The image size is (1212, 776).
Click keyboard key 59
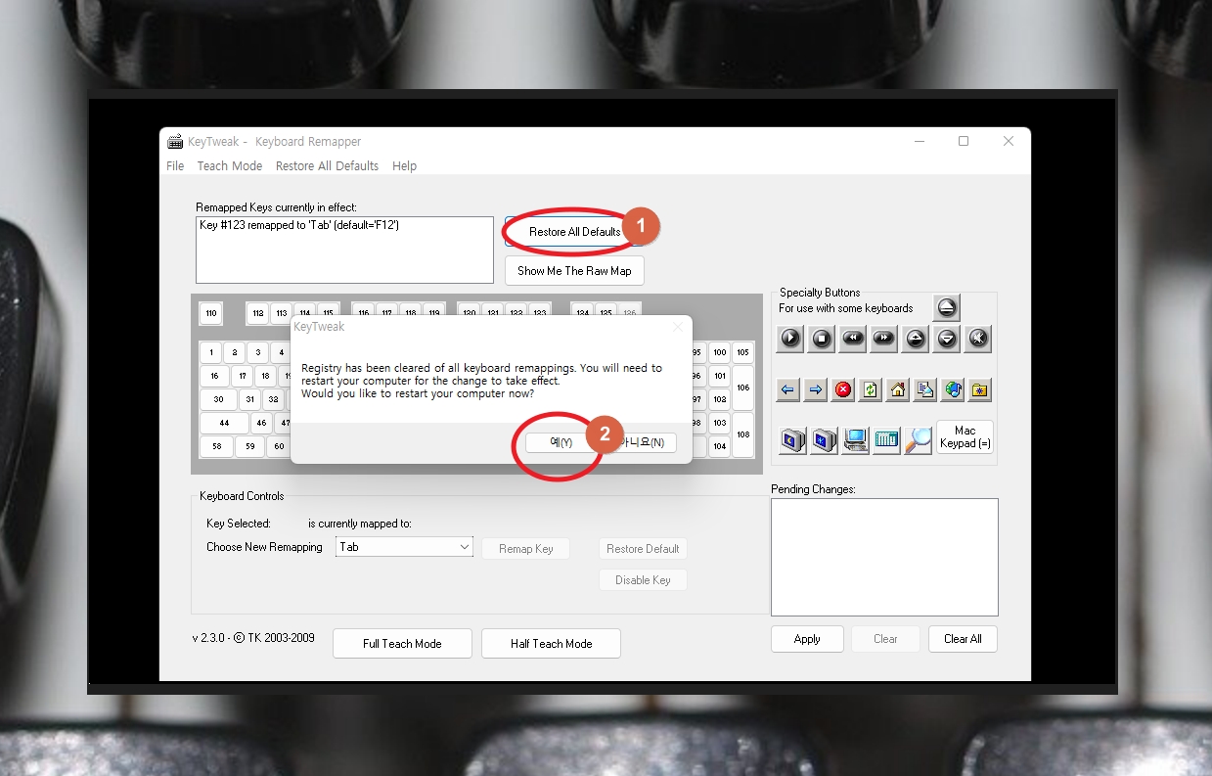click(249, 446)
